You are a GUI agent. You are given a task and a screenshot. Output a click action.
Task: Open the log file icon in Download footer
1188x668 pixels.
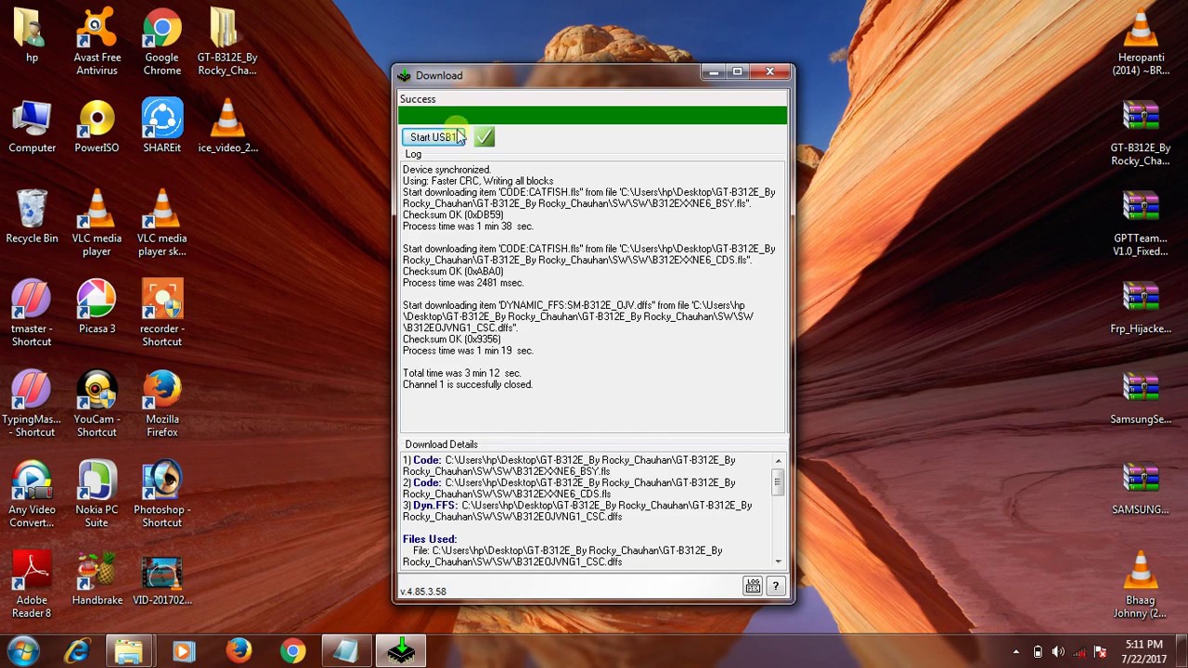pyautogui.click(x=753, y=585)
